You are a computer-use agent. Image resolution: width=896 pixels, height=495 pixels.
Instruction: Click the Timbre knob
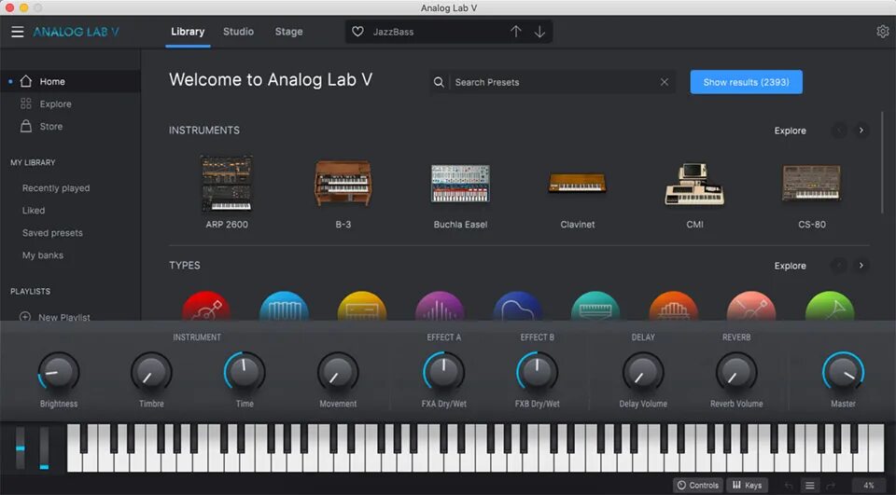click(151, 372)
